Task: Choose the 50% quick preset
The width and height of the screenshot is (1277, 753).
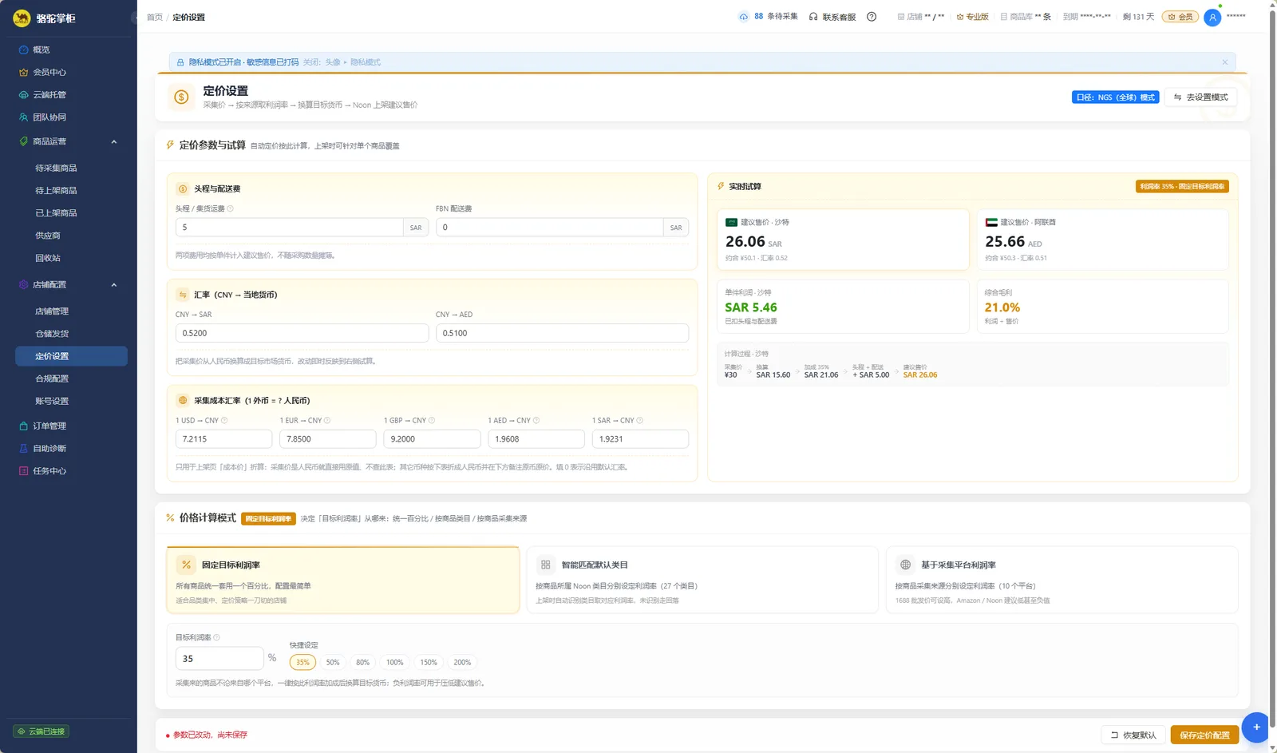Action: [x=333, y=662]
